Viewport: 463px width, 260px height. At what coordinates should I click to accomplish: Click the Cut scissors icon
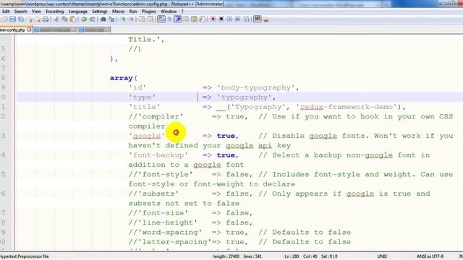56,19
